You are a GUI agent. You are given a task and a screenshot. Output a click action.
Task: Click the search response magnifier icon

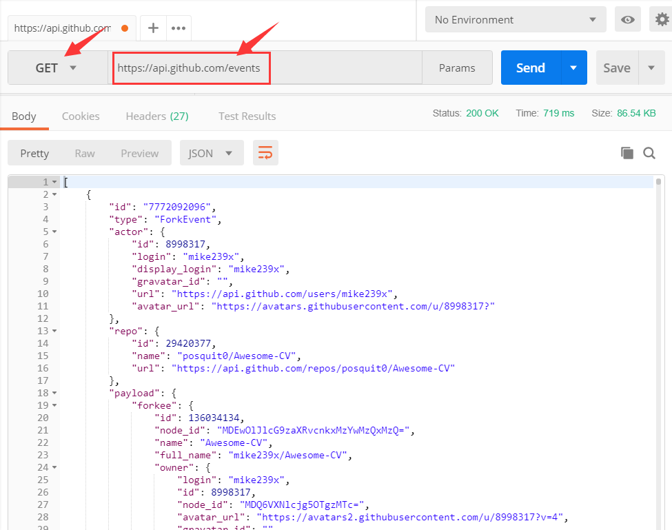pyautogui.click(x=649, y=153)
